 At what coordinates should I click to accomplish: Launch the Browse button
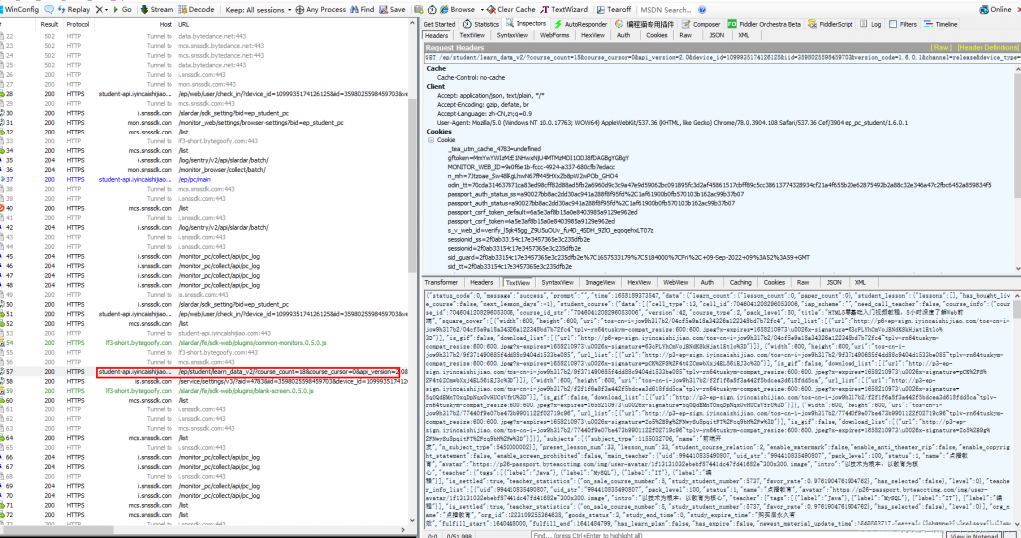[x=457, y=10]
